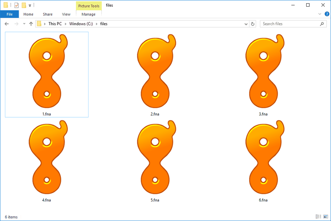Select the 6.fna file icon
Image resolution: width=331 pixels, height=221 pixels.
265,157
